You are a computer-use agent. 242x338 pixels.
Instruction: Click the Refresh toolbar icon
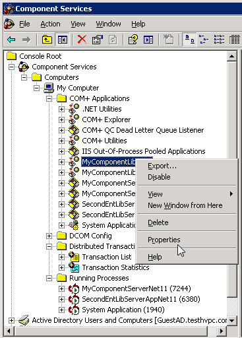[113, 40]
